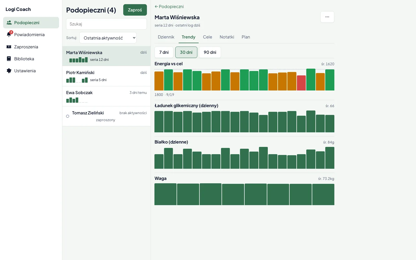
Task: Click the notifications bell icon
Action: (9, 35)
